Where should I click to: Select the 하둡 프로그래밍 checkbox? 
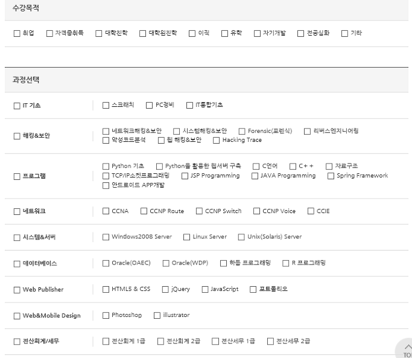pos(223,263)
